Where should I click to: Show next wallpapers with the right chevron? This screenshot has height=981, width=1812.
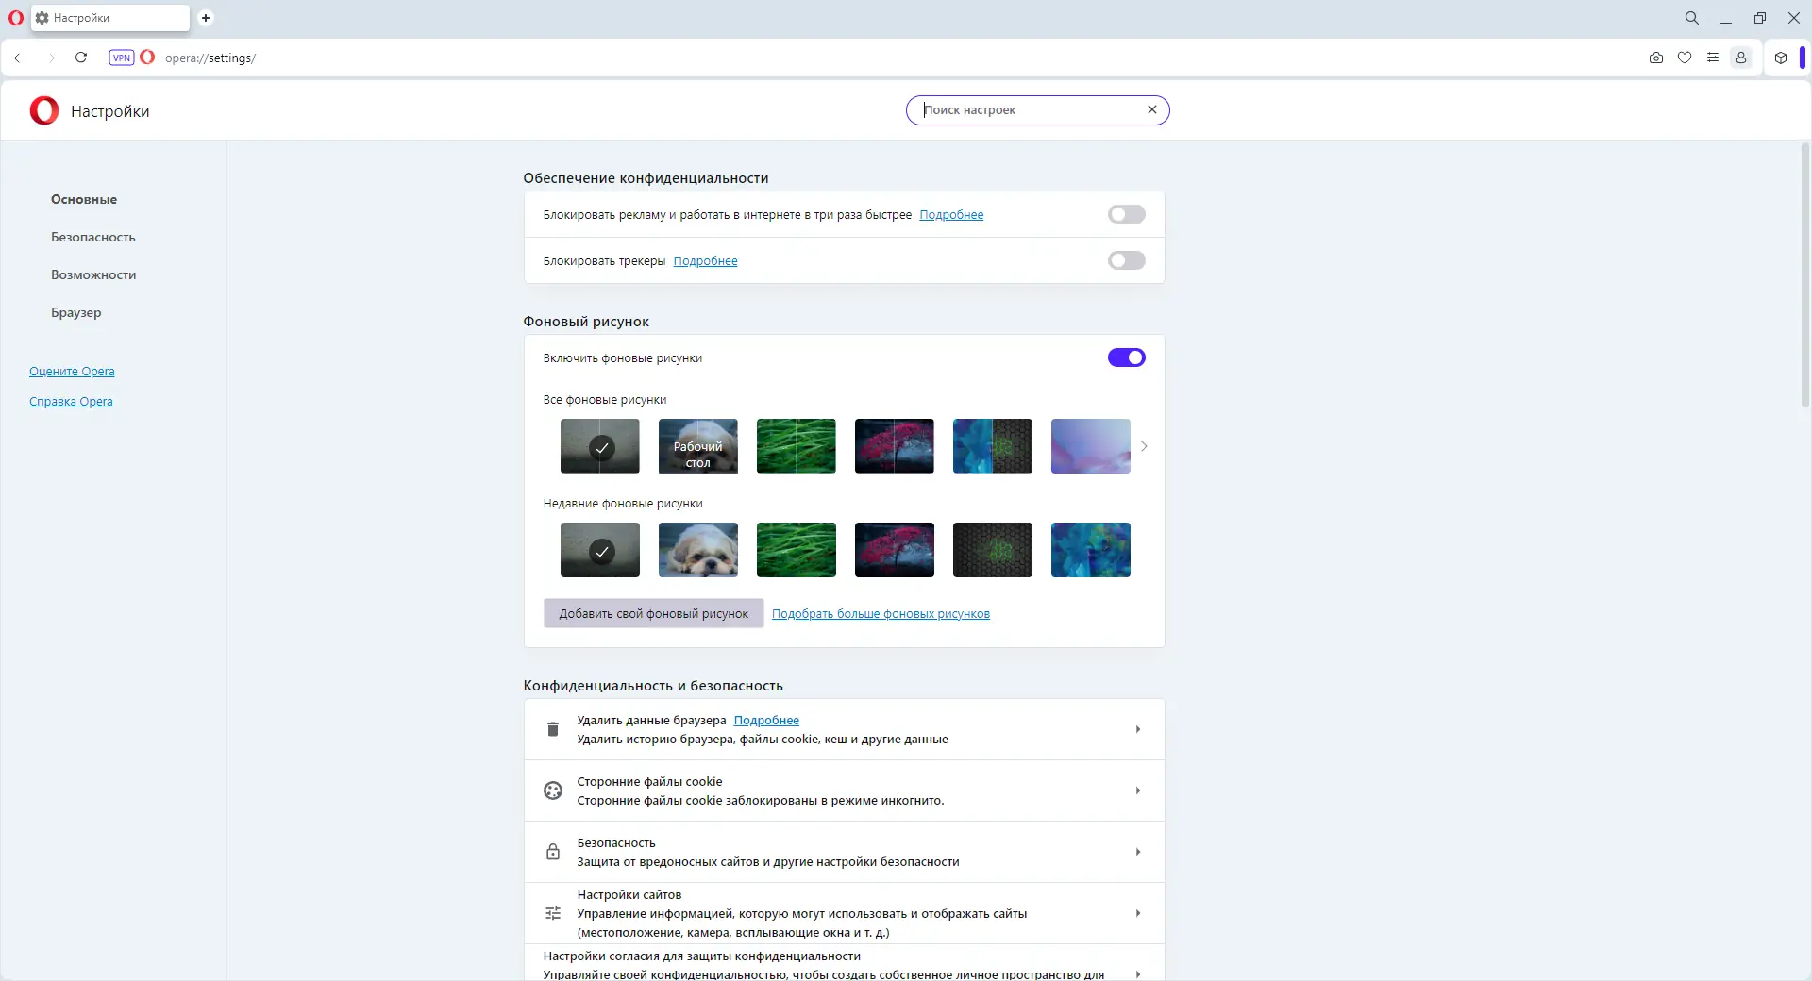(1144, 446)
